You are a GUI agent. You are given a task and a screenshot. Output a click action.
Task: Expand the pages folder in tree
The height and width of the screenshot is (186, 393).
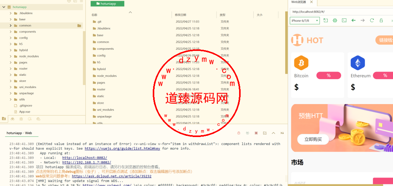(x=10, y=62)
